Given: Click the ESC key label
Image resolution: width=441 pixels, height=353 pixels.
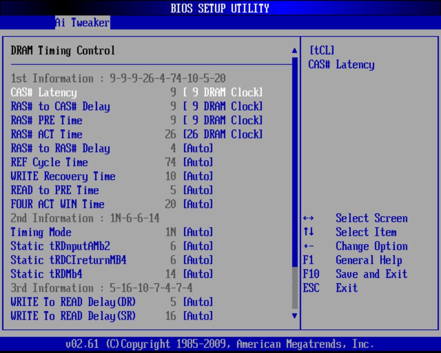Looking at the screenshot, I should click(311, 288).
